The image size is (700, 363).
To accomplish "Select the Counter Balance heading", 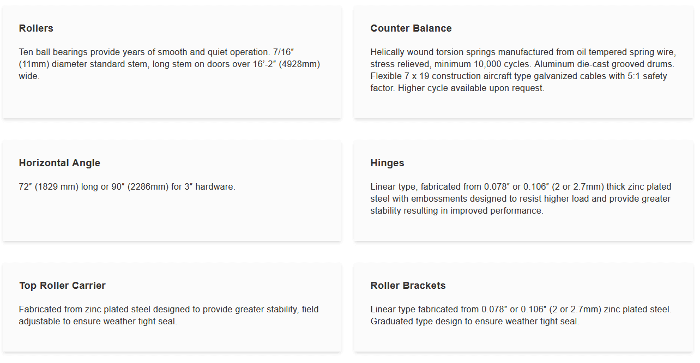I will (x=411, y=28).
